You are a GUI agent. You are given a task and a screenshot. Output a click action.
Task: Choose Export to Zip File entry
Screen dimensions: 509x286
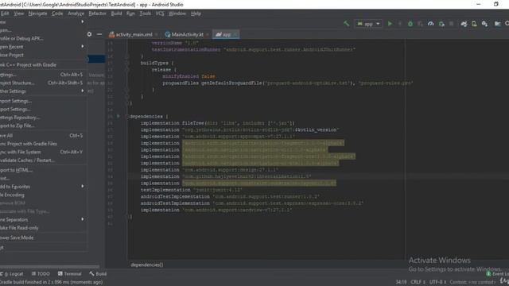pyautogui.click(x=43, y=126)
